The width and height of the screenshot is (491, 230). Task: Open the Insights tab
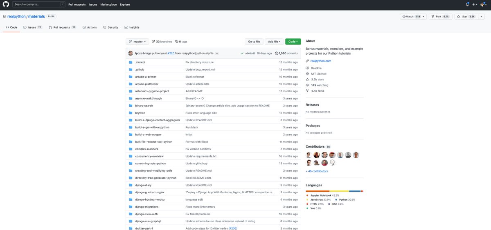(132, 27)
